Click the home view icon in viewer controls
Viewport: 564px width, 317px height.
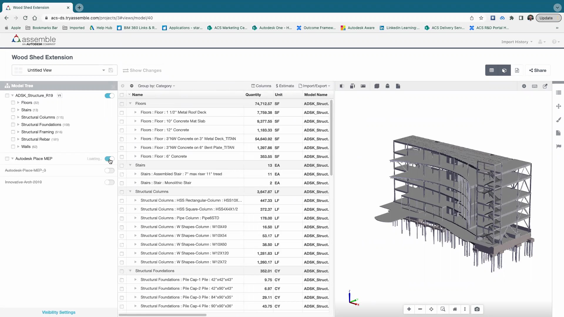point(454,309)
